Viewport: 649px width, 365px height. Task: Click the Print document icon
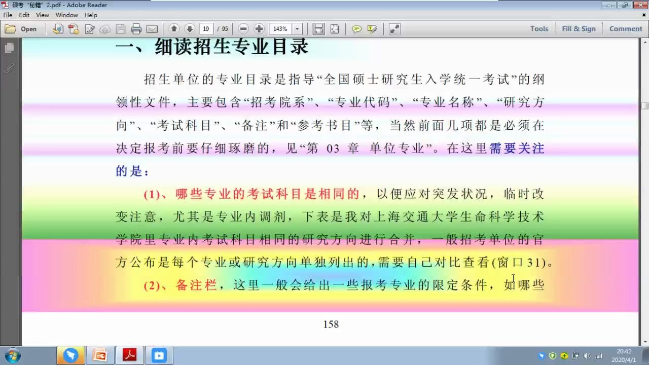(136, 29)
